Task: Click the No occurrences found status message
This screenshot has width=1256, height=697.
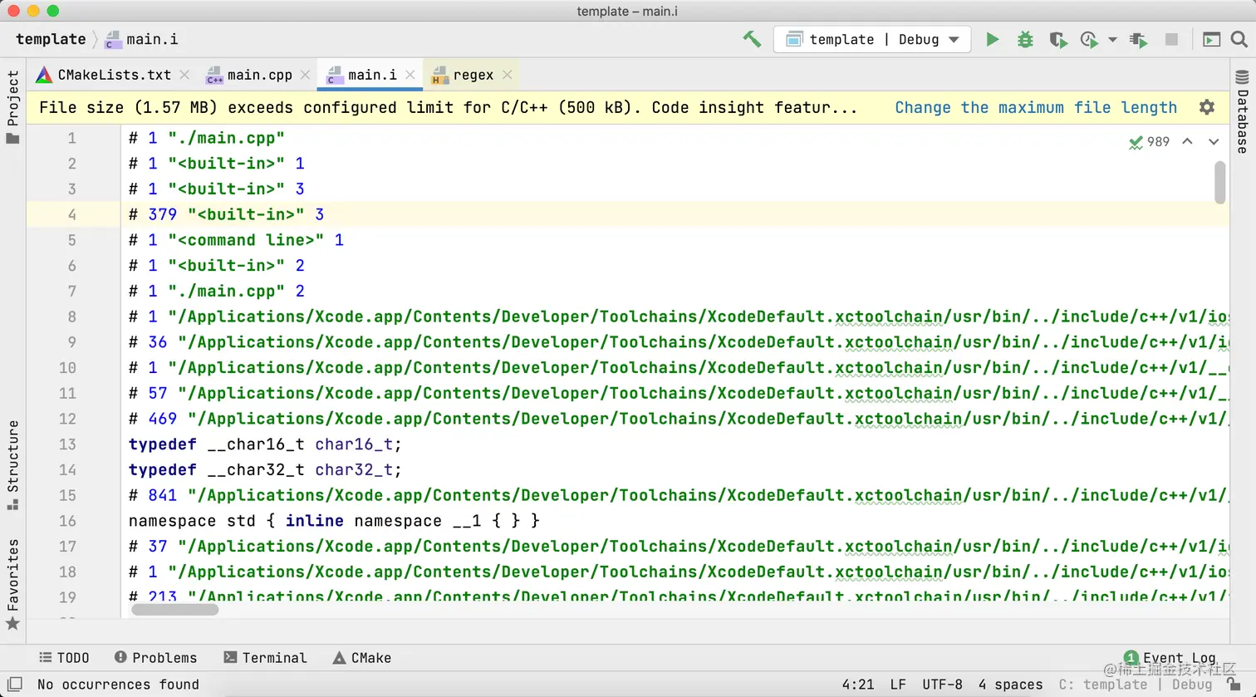Action: (118, 685)
